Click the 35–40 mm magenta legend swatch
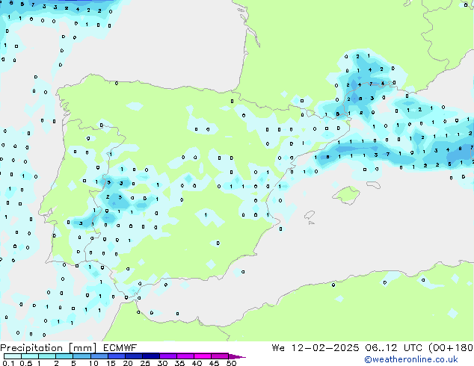474x366 pixels. 185,356
